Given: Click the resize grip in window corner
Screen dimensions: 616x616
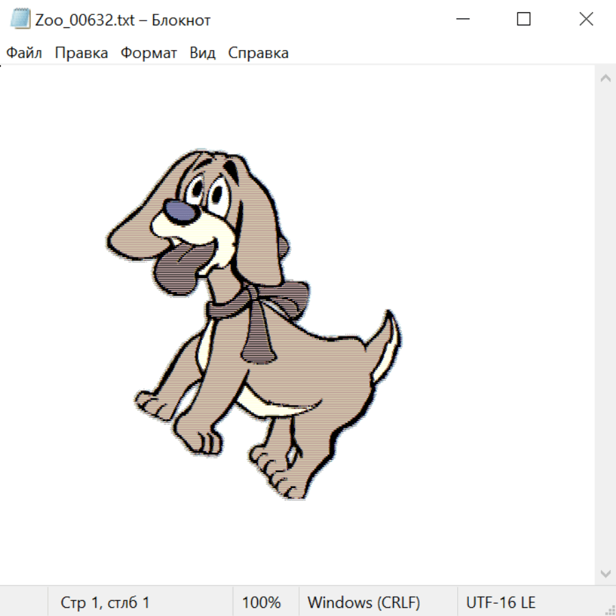Looking at the screenshot, I should click(610, 609).
